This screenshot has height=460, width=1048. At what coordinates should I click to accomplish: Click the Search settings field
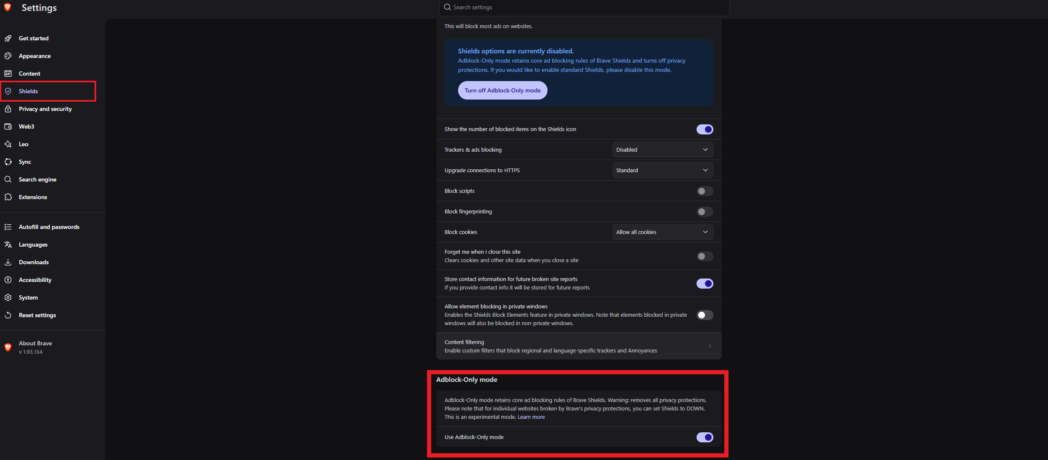tap(584, 8)
